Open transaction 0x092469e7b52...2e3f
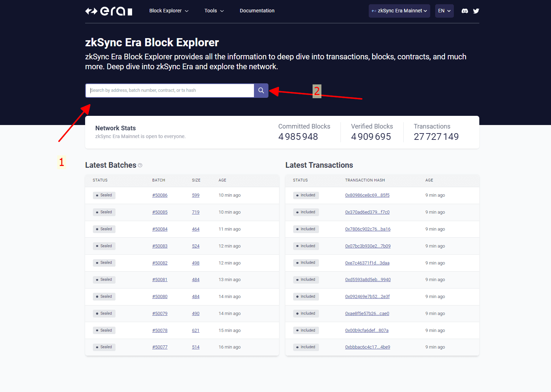Viewport: 551px width, 392px height. [x=367, y=297]
